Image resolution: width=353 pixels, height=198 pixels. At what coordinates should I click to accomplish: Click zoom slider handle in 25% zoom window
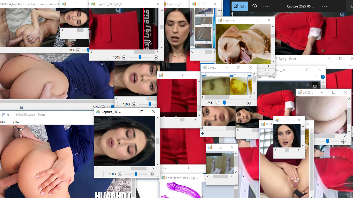(x=224, y=103)
